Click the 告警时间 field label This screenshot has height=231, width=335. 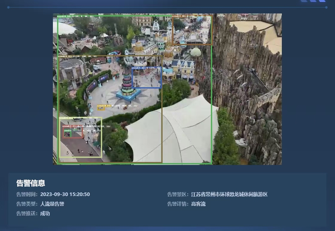(x=27, y=195)
